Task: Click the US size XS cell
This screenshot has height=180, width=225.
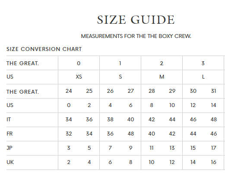Action: pos(79,77)
